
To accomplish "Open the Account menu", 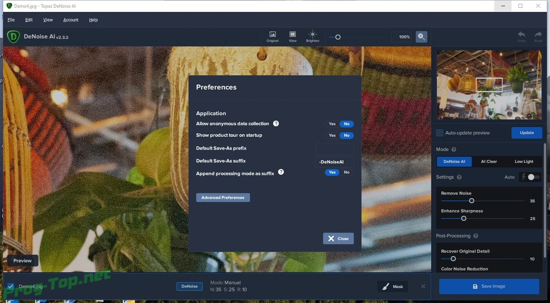I will tap(71, 20).
